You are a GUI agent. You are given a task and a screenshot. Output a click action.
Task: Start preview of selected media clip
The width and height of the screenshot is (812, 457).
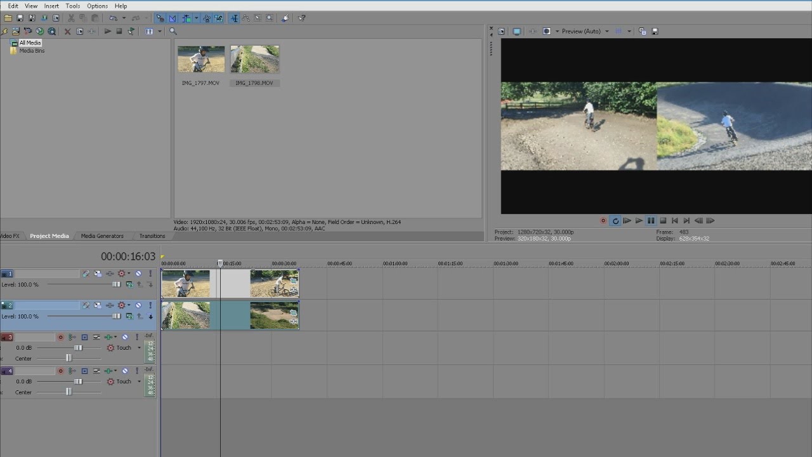tap(108, 31)
